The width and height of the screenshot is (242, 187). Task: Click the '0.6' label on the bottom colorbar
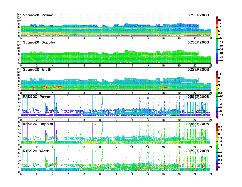tap(220, 156)
